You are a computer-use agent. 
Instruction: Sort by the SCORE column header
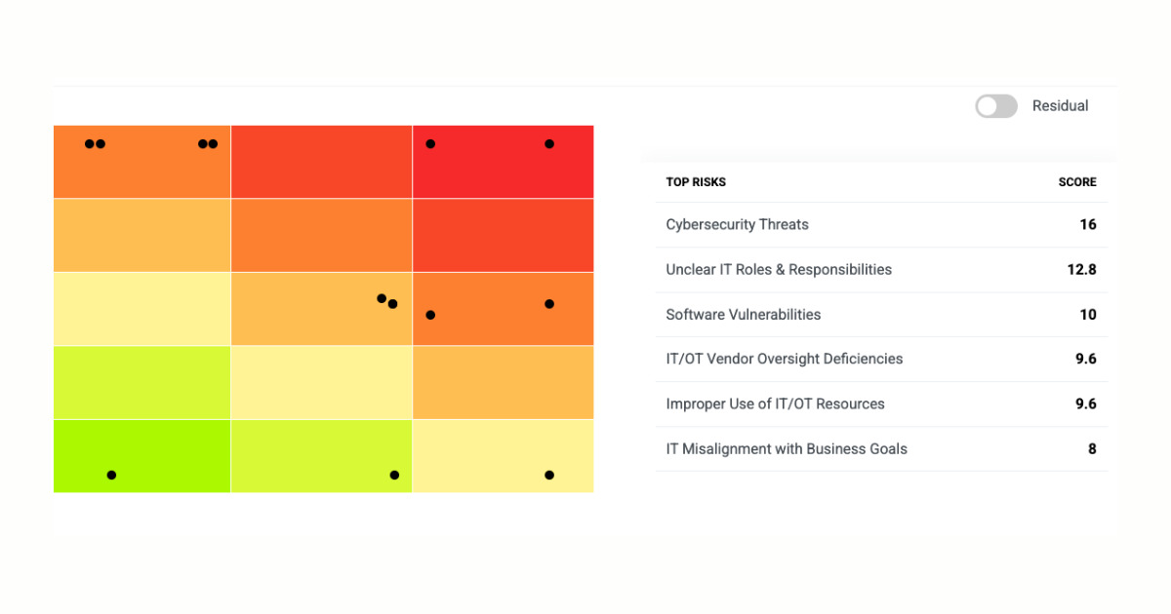(1077, 182)
